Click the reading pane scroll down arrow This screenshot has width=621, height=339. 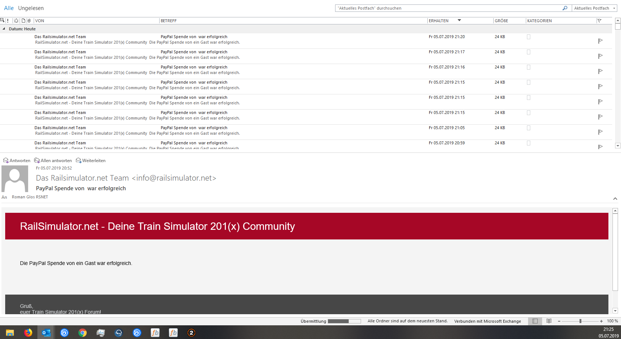coord(615,311)
